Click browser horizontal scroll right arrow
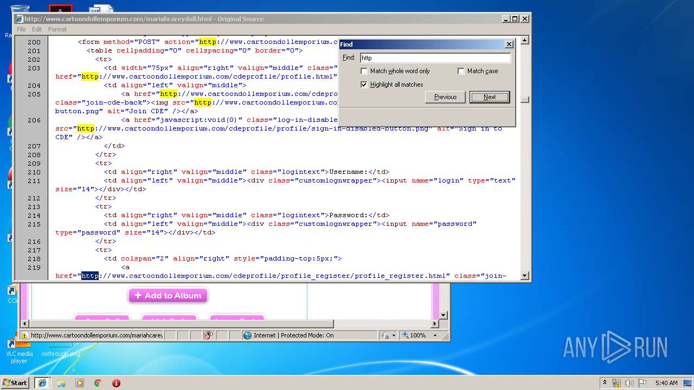 coord(435,324)
